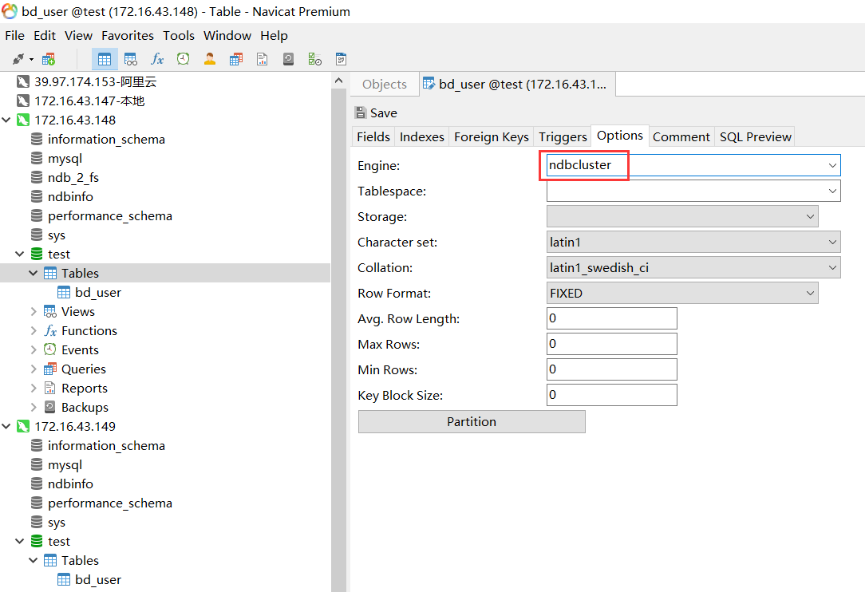Image resolution: width=865 pixels, height=592 pixels.
Task: Click the Reports icon in tree
Action: (x=50, y=388)
